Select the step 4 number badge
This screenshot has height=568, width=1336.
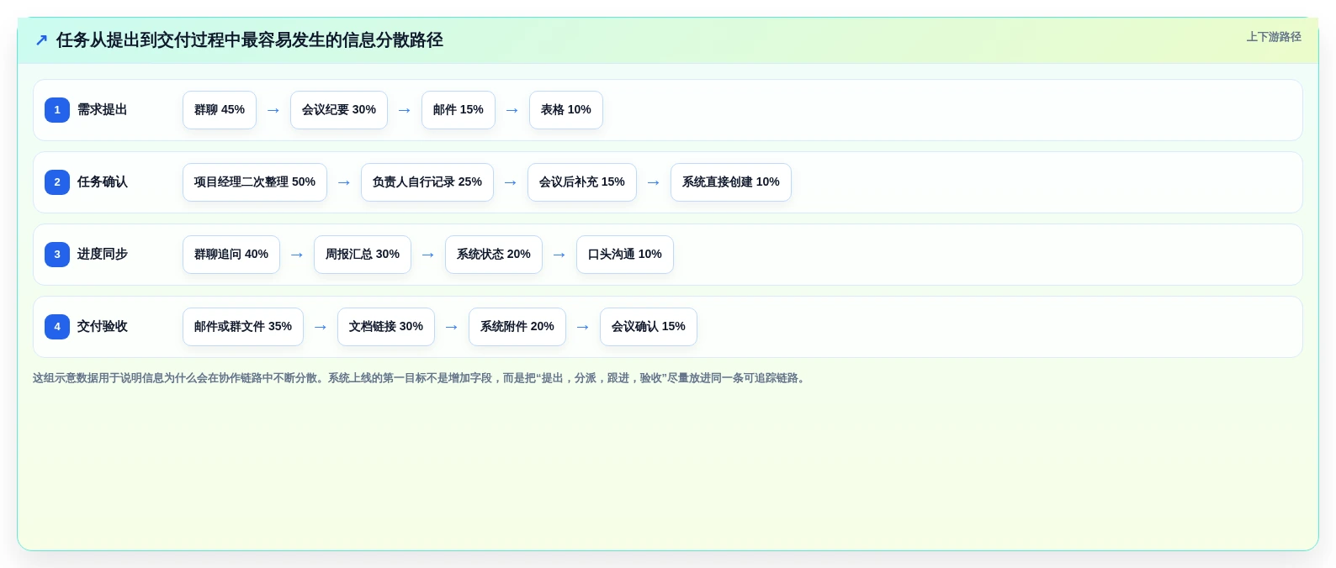(57, 327)
